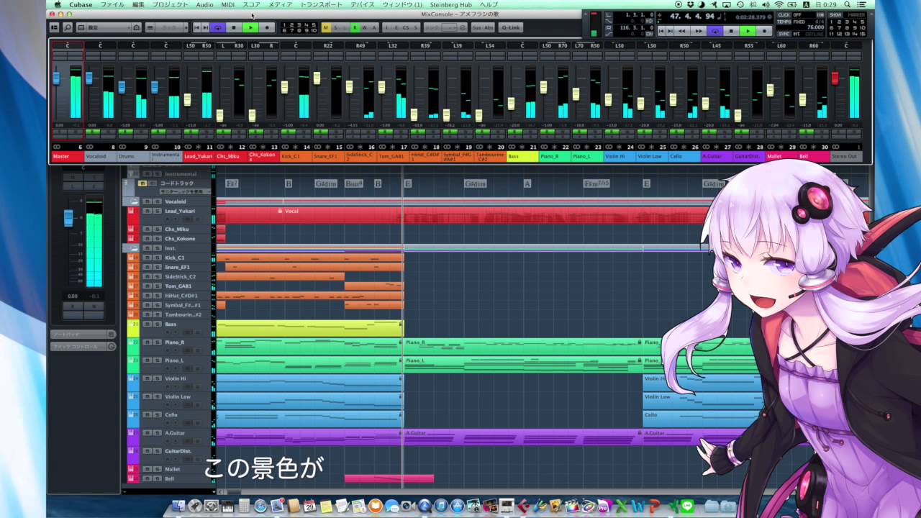Viewport: 921px width, 518px height.
Task: Solo the Bass track
Action: [x=157, y=324]
